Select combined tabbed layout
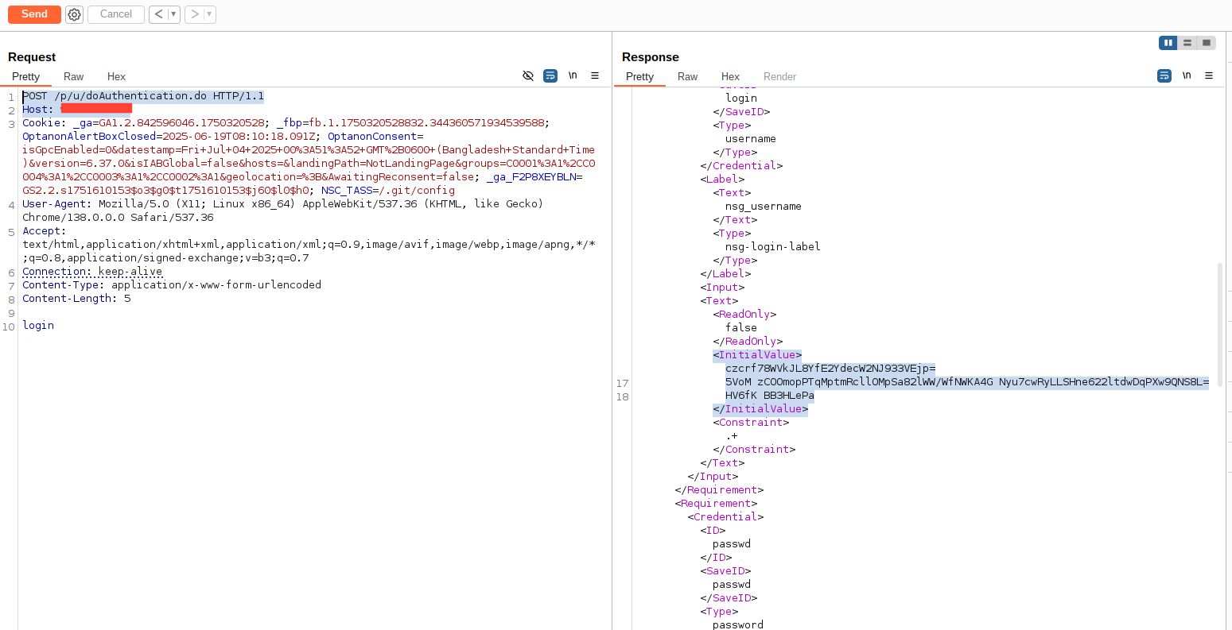This screenshot has width=1232, height=630. [1207, 43]
